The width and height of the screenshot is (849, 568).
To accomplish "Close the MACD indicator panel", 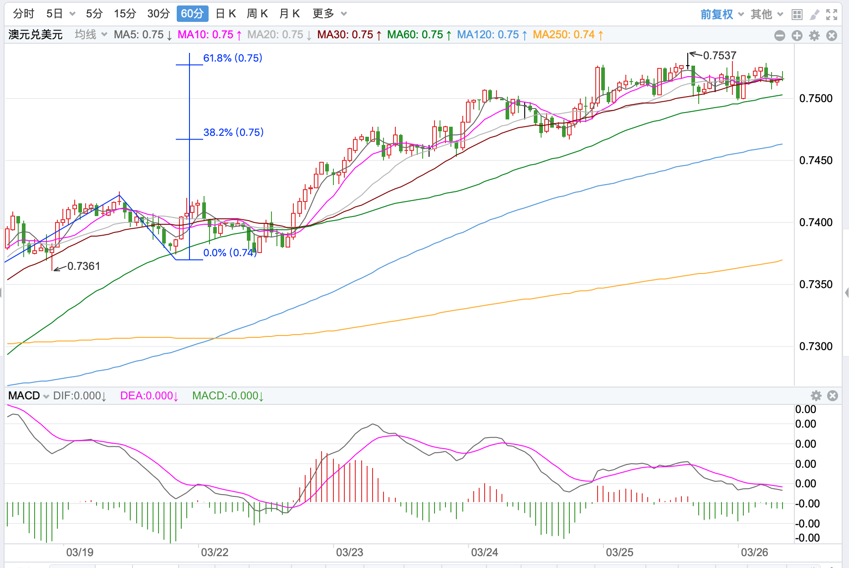I will [x=833, y=396].
